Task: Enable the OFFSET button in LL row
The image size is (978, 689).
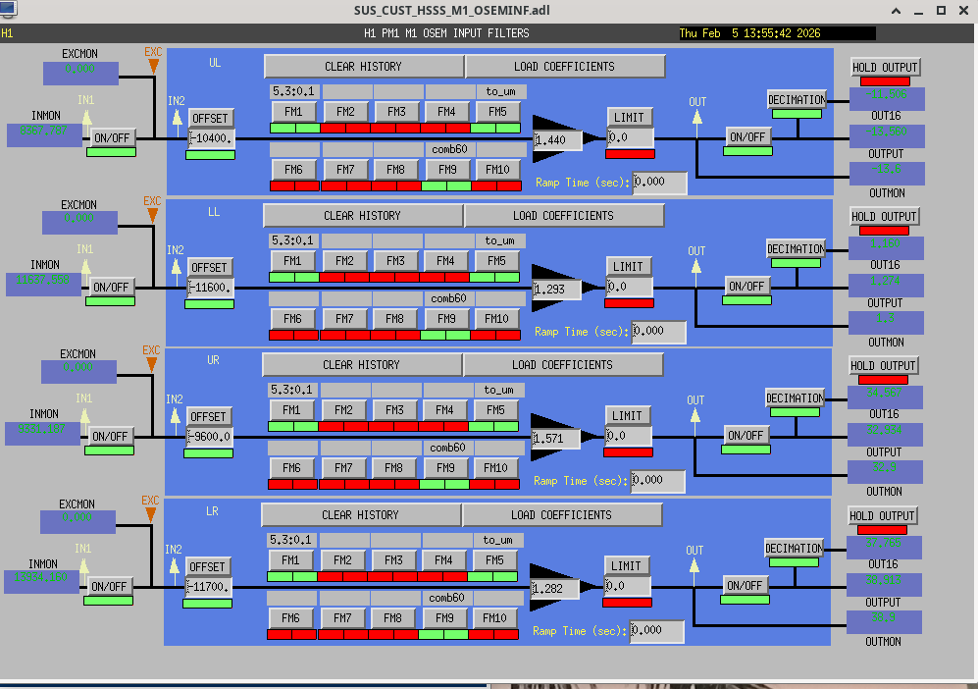Action: point(209,267)
